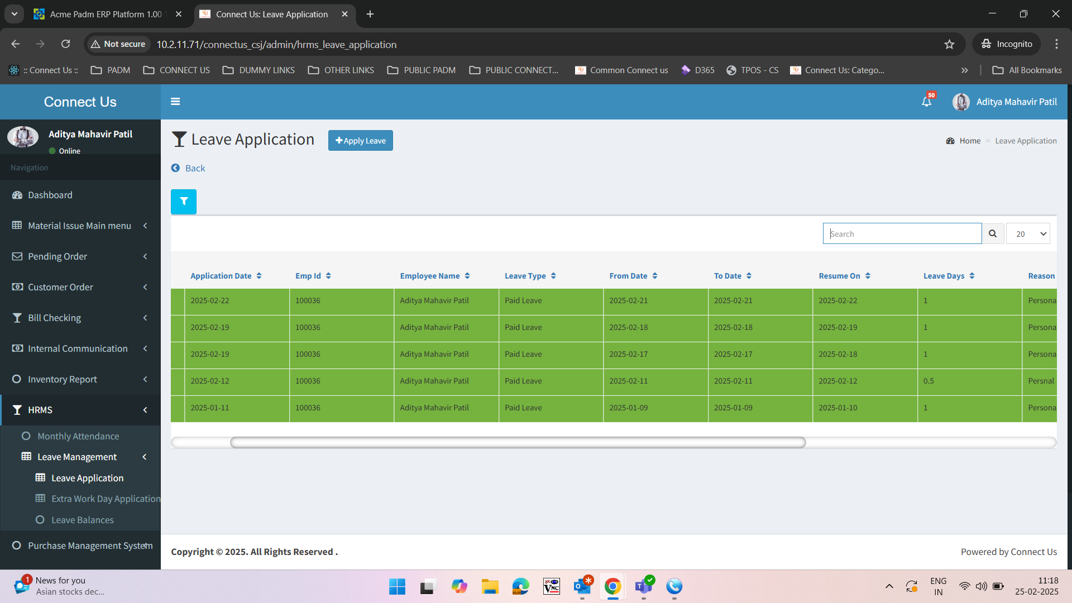Open a new browser tab
Viewport: 1072px width, 603px height.
(x=370, y=15)
